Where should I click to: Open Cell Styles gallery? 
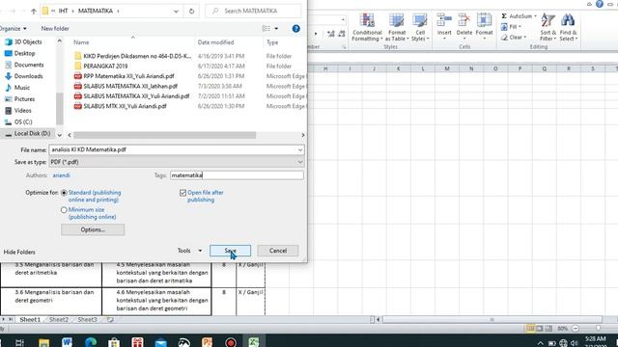(420, 27)
